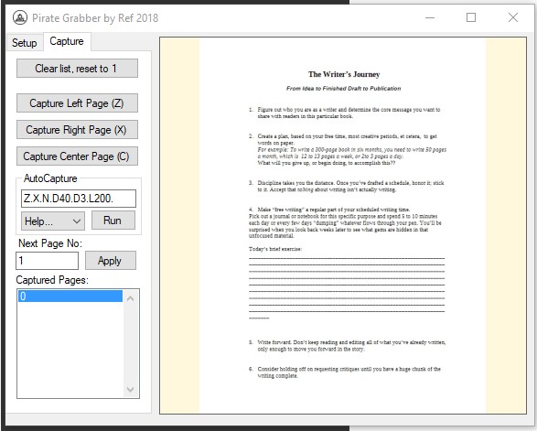Run the AutoCapture script
537x431 pixels.
[x=113, y=221]
